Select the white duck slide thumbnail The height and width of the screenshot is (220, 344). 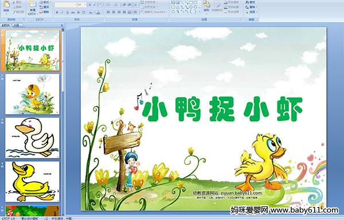click(x=32, y=138)
